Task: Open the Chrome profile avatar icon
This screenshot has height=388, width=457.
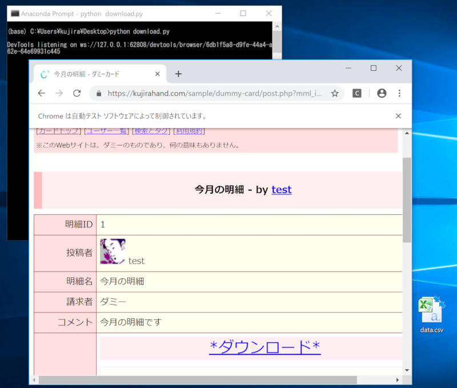Action: 382,93
